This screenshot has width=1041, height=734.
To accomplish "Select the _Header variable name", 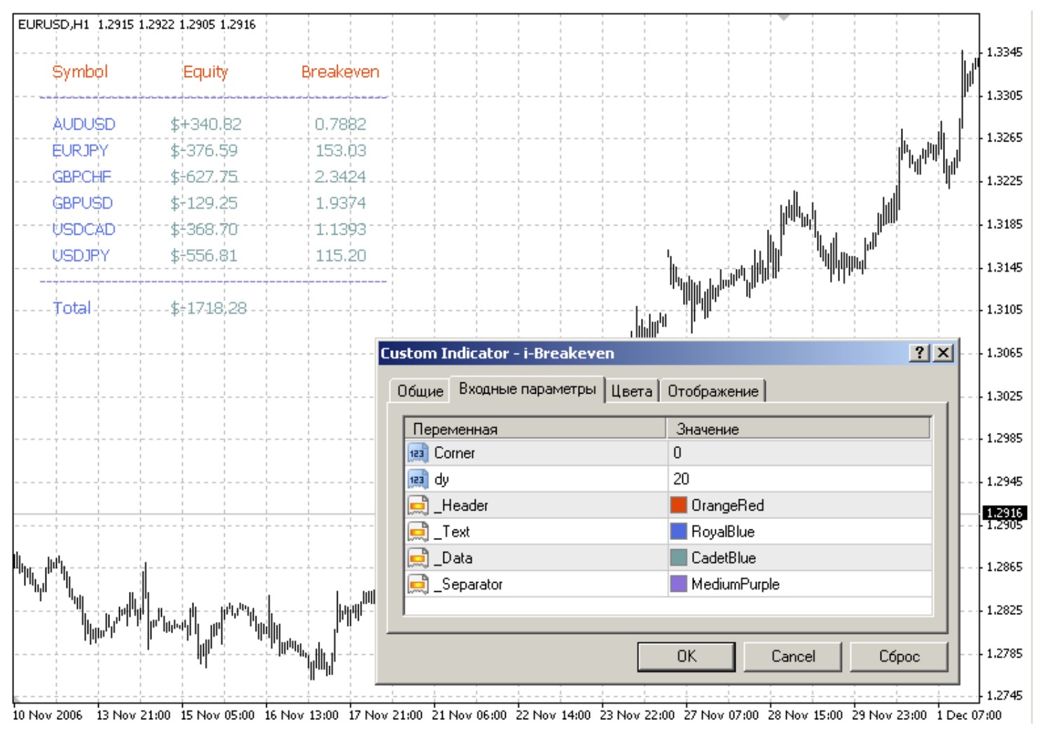I will tap(461, 506).
